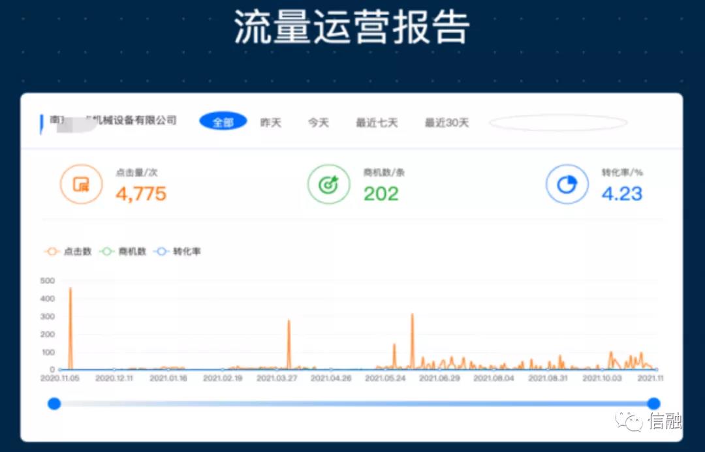Click the 202 business leads value
The height and width of the screenshot is (452, 705).
[x=381, y=194]
